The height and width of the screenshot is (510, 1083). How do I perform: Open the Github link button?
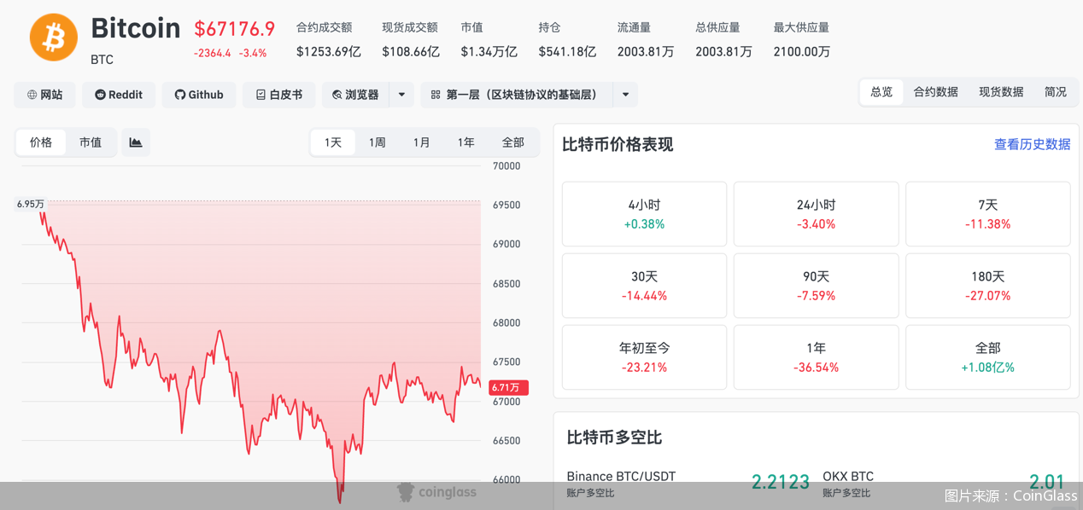(199, 95)
